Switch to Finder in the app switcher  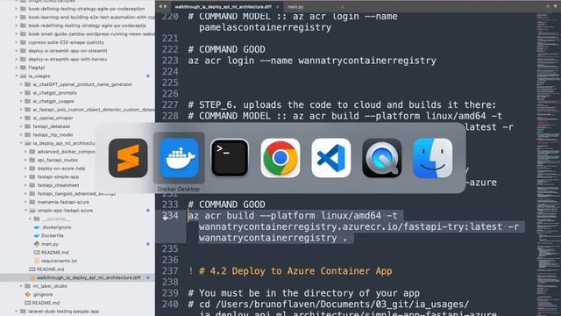pos(432,158)
